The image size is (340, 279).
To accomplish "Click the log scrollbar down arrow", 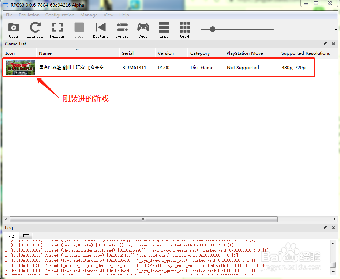I will click(x=333, y=272).
